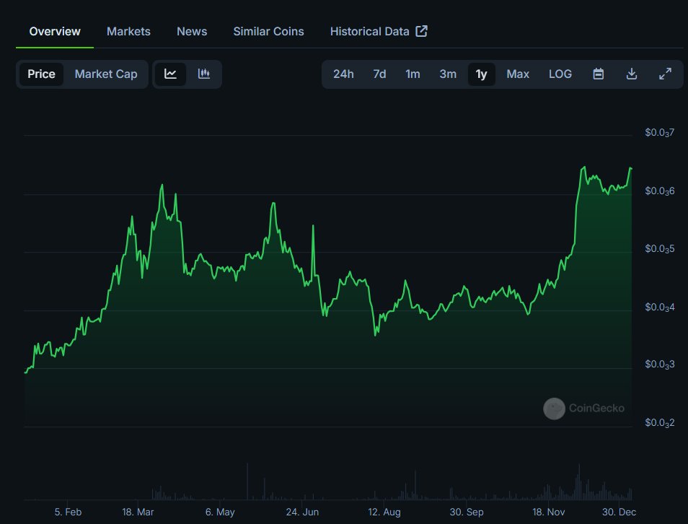This screenshot has width=688, height=524.
Task: Choose the 3m time range
Action: tap(448, 74)
